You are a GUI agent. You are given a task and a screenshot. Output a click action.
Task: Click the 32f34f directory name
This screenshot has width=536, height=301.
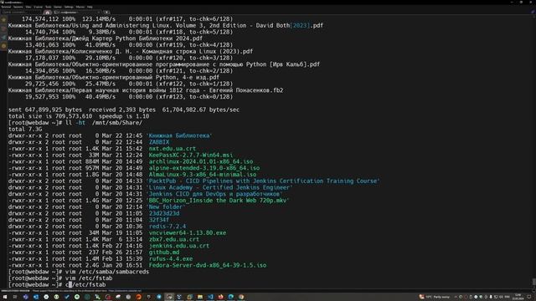point(159,220)
